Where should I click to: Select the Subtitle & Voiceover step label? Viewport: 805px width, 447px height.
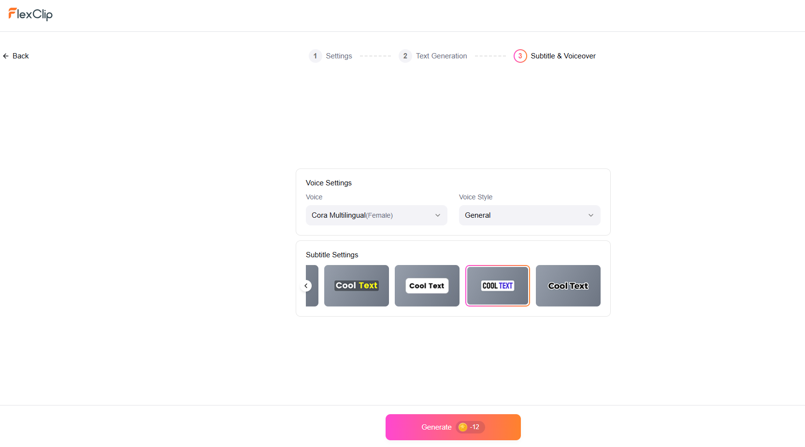(563, 56)
